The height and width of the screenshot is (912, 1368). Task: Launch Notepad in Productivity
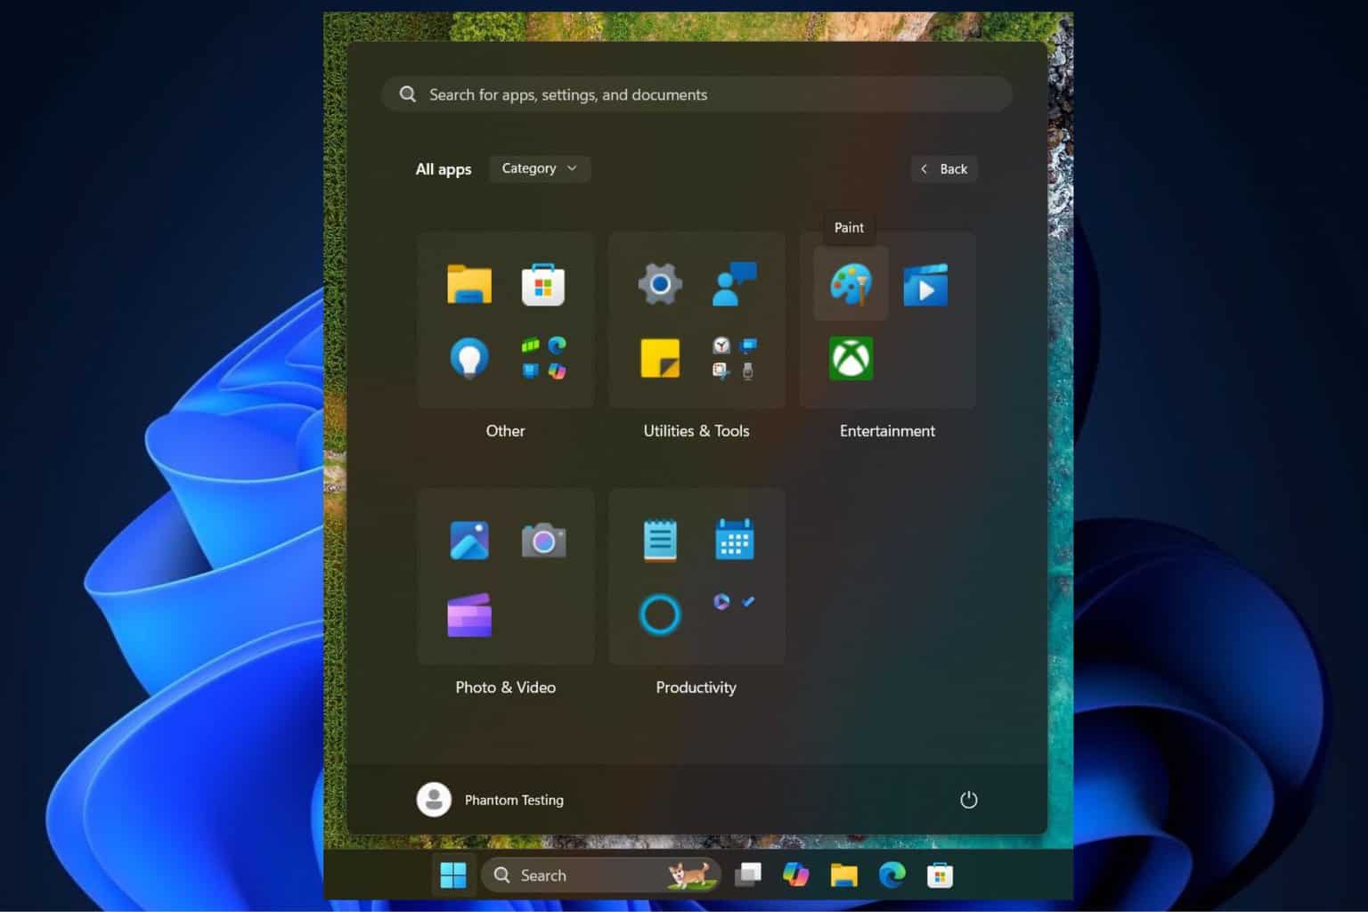click(x=660, y=541)
